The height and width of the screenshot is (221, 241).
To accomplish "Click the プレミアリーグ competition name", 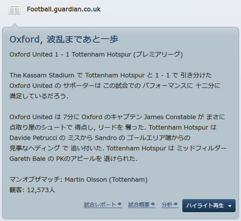I will 158,55.
